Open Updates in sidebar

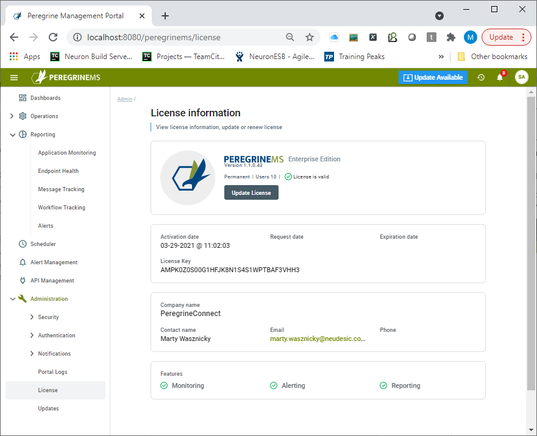[x=48, y=408]
